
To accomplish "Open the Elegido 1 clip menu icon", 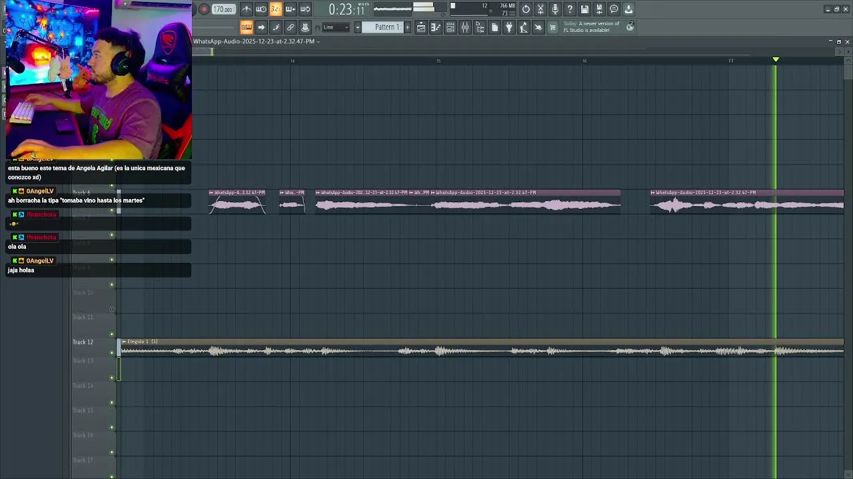I will pos(124,342).
